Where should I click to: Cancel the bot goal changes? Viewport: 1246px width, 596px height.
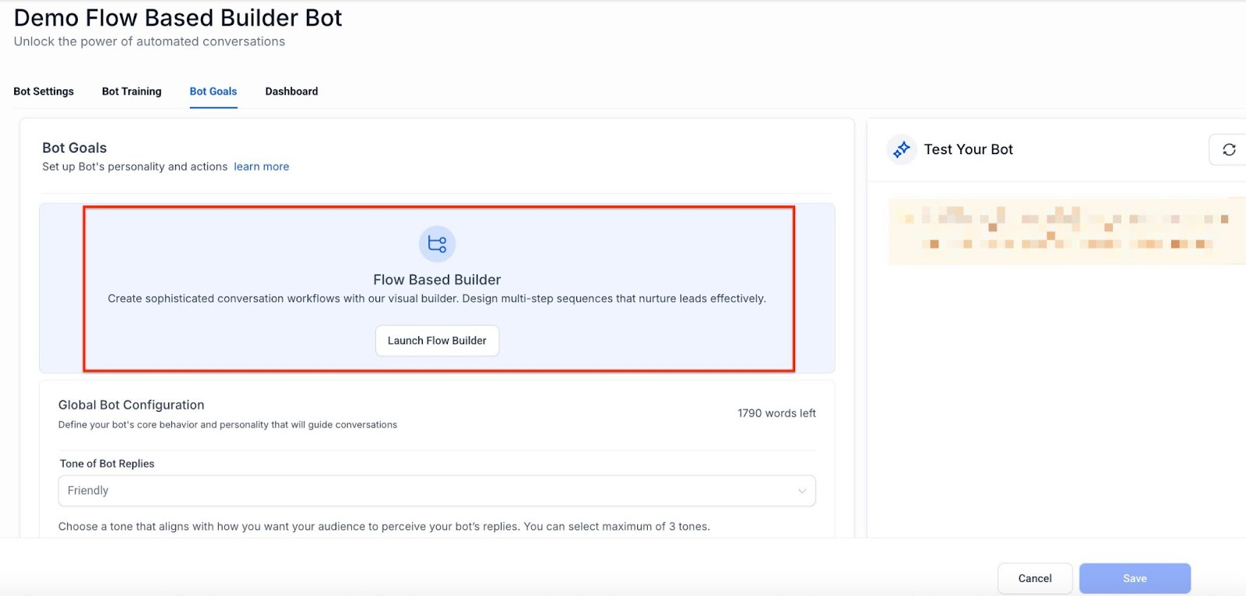click(1034, 578)
